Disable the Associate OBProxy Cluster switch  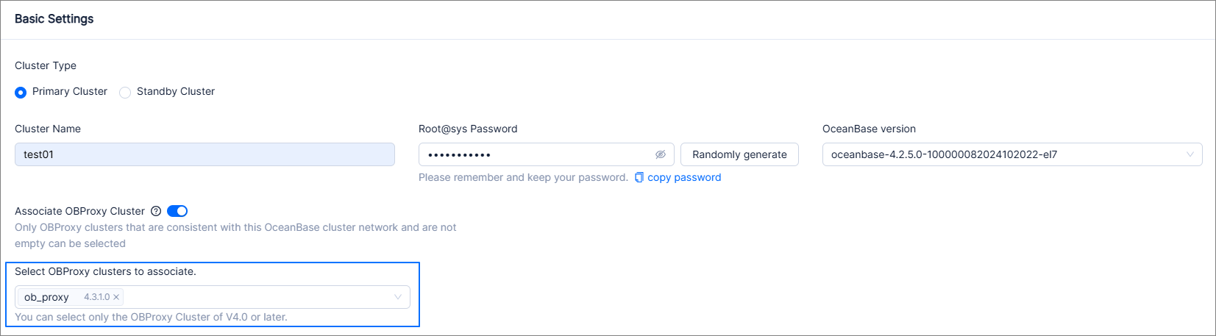pos(177,211)
